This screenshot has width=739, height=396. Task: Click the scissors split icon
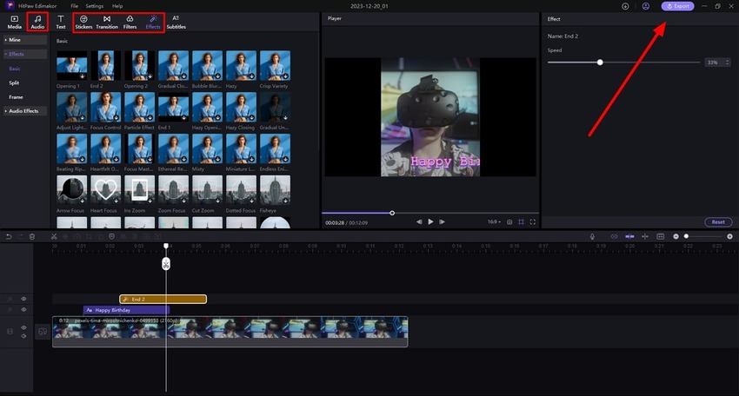[54, 236]
